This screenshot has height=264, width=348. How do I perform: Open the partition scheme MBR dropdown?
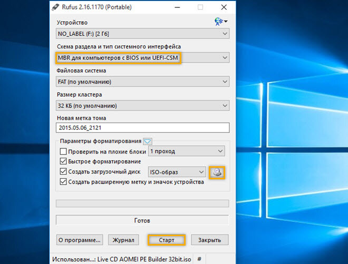pyautogui.click(x=142, y=58)
